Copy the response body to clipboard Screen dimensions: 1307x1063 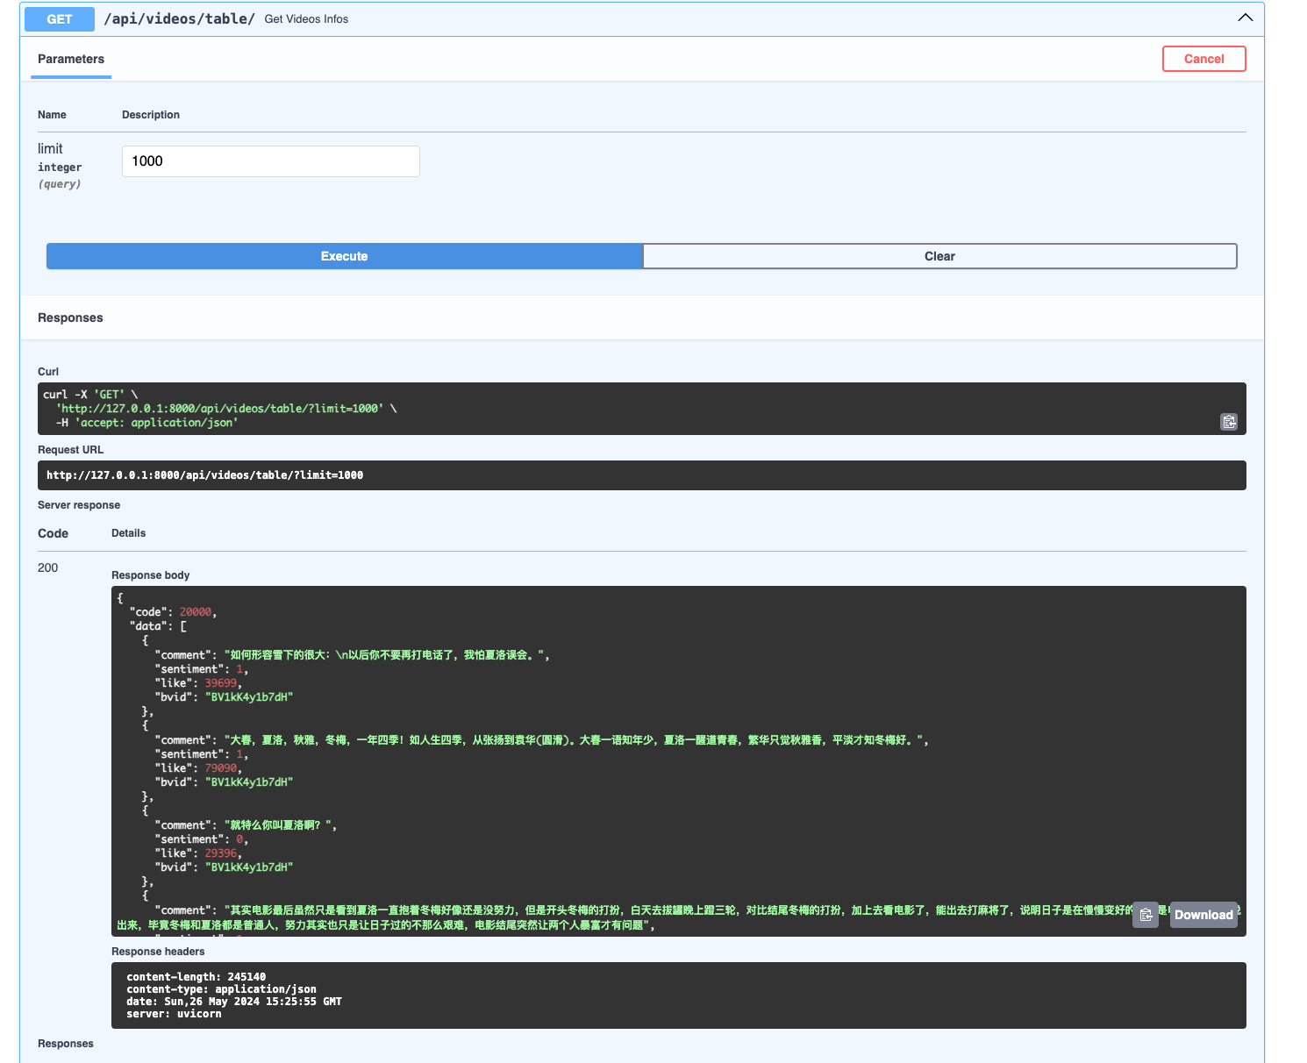click(x=1146, y=915)
